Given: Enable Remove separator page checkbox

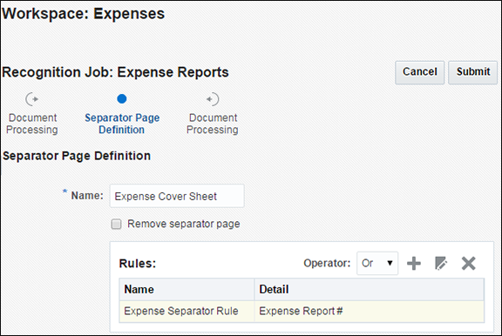Looking at the screenshot, I should tap(116, 224).
